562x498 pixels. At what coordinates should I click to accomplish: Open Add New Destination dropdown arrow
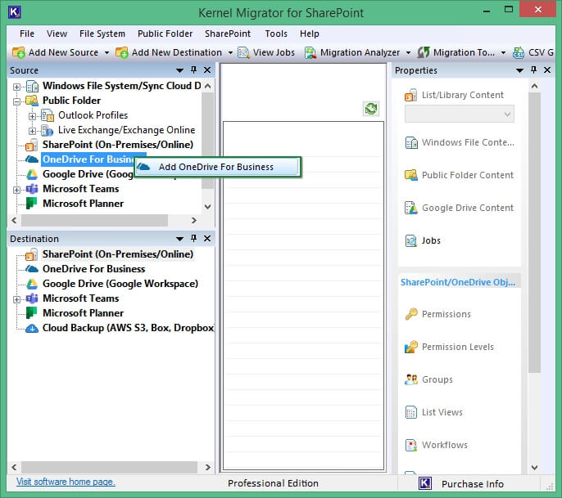tap(230, 53)
